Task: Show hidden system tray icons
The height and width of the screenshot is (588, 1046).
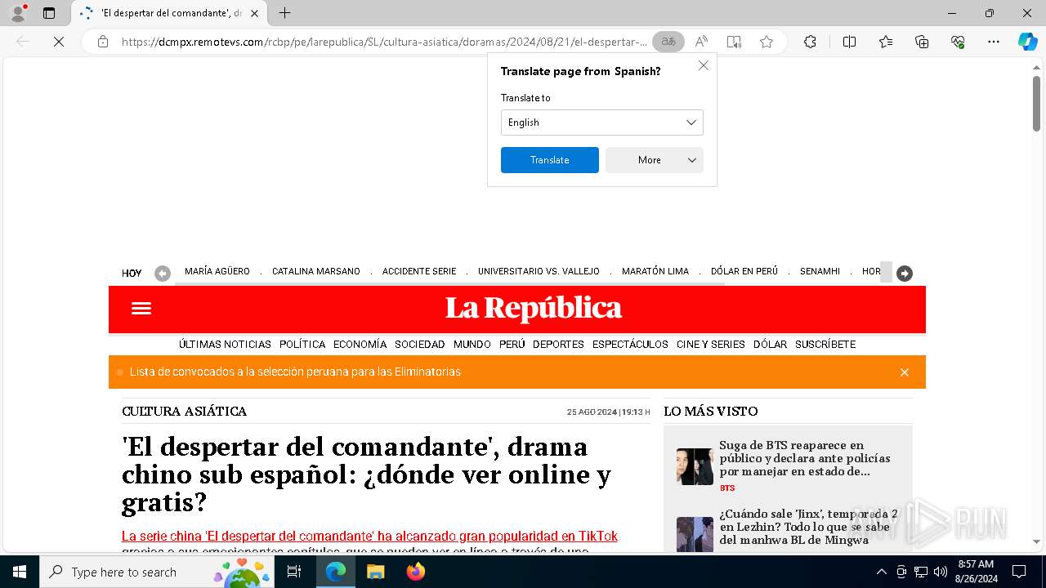Action: [x=881, y=572]
